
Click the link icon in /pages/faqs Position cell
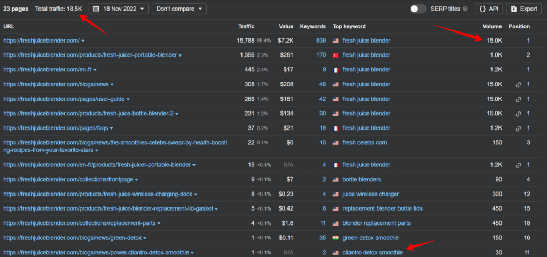(518, 128)
